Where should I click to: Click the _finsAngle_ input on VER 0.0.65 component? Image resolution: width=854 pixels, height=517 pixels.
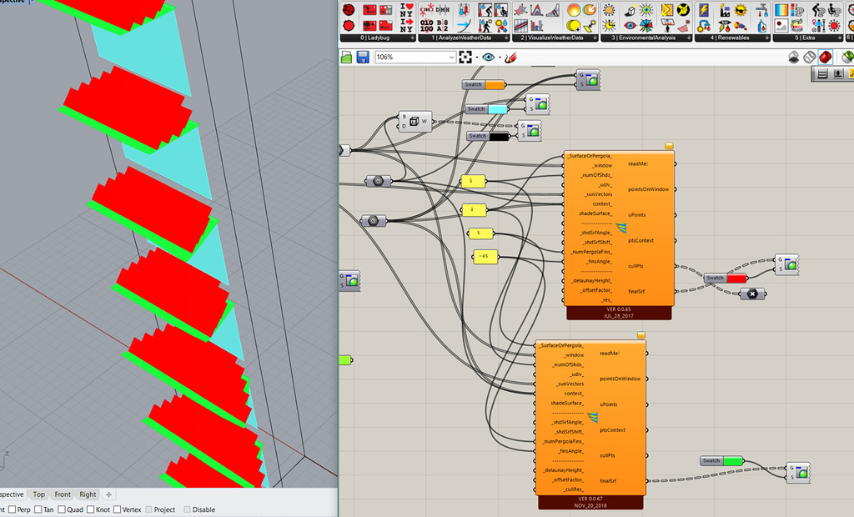(x=600, y=262)
